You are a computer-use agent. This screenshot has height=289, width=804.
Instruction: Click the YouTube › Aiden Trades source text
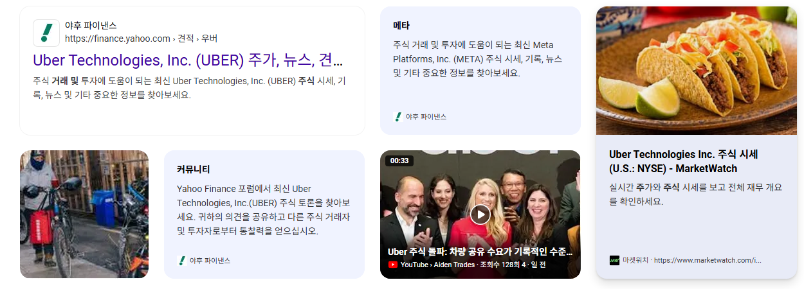click(x=437, y=265)
